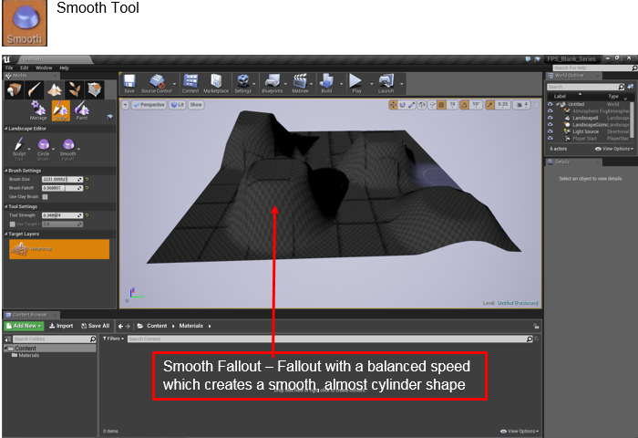The height and width of the screenshot is (438, 638).
Task: Select the translate gizmo icon in viewport
Action: click(393, 105)
